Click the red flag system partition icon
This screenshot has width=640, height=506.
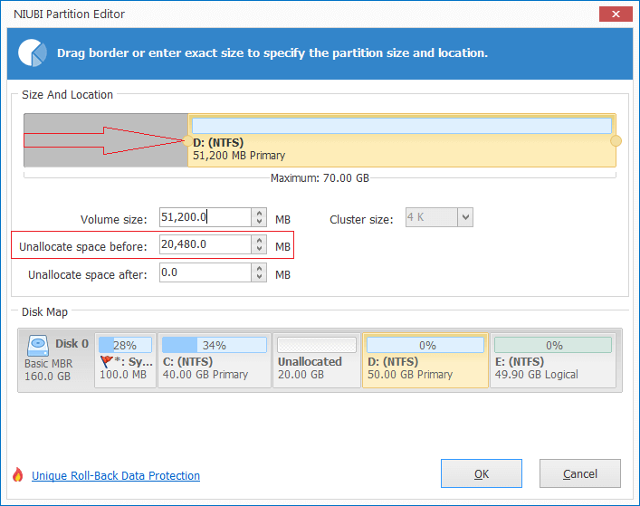point(105,361)
